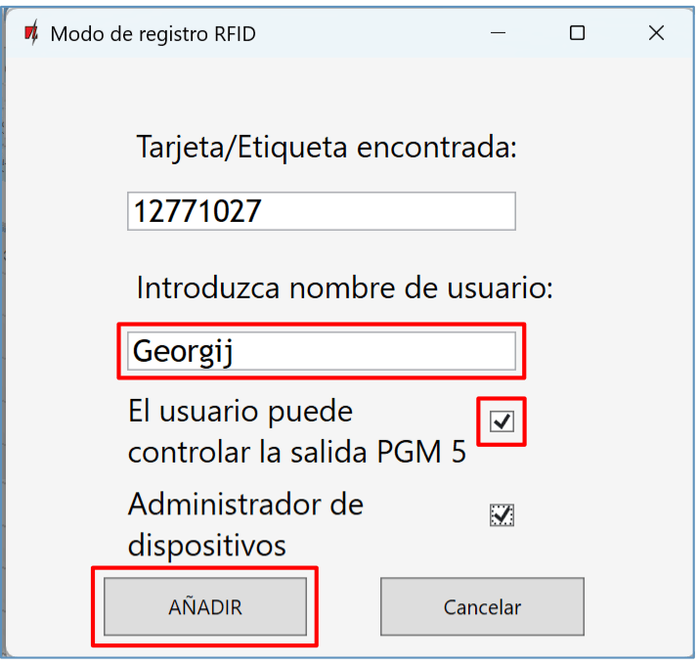Click the 'Introduzca nombre de usuario:' label
This screenshot has width=698, height=665.
344,288
